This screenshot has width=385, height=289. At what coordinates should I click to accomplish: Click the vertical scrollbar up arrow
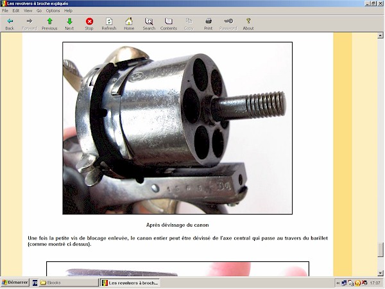coord(381,35)
